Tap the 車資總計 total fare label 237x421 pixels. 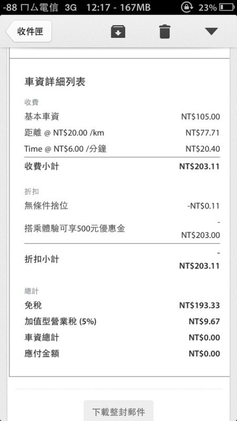coord(42,337)
